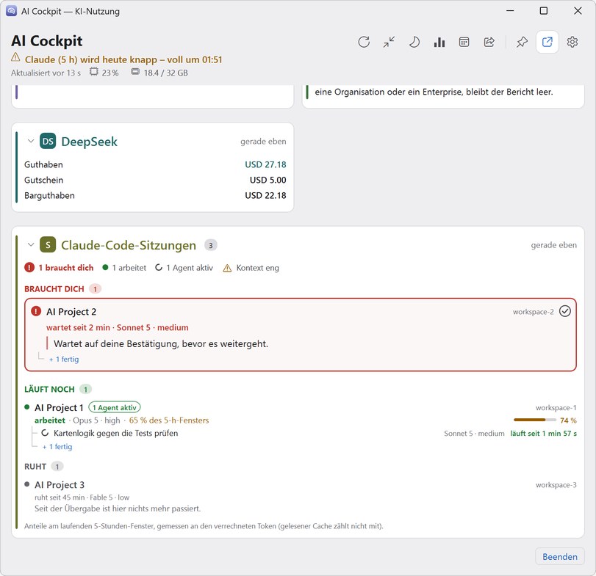Click the open-in-window popout icon

(x=547, y=42)
